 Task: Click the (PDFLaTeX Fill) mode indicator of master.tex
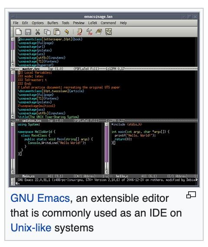86,69
